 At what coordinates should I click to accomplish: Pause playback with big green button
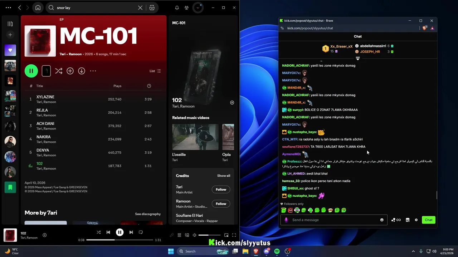pos(31,71)
